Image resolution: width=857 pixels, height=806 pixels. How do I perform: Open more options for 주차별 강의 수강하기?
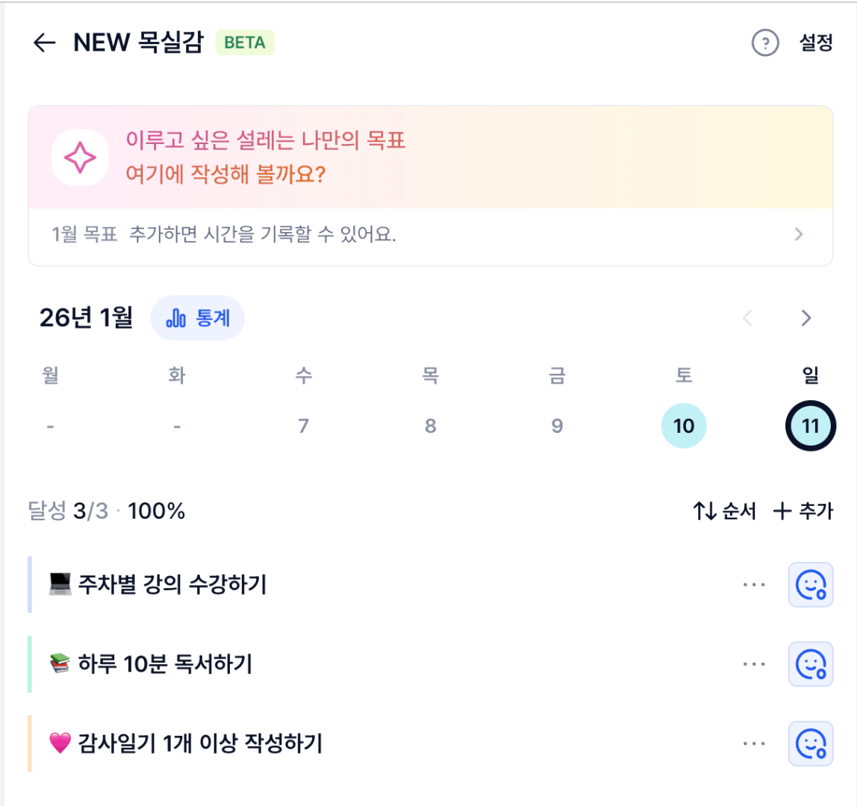(x=754, y=584)
